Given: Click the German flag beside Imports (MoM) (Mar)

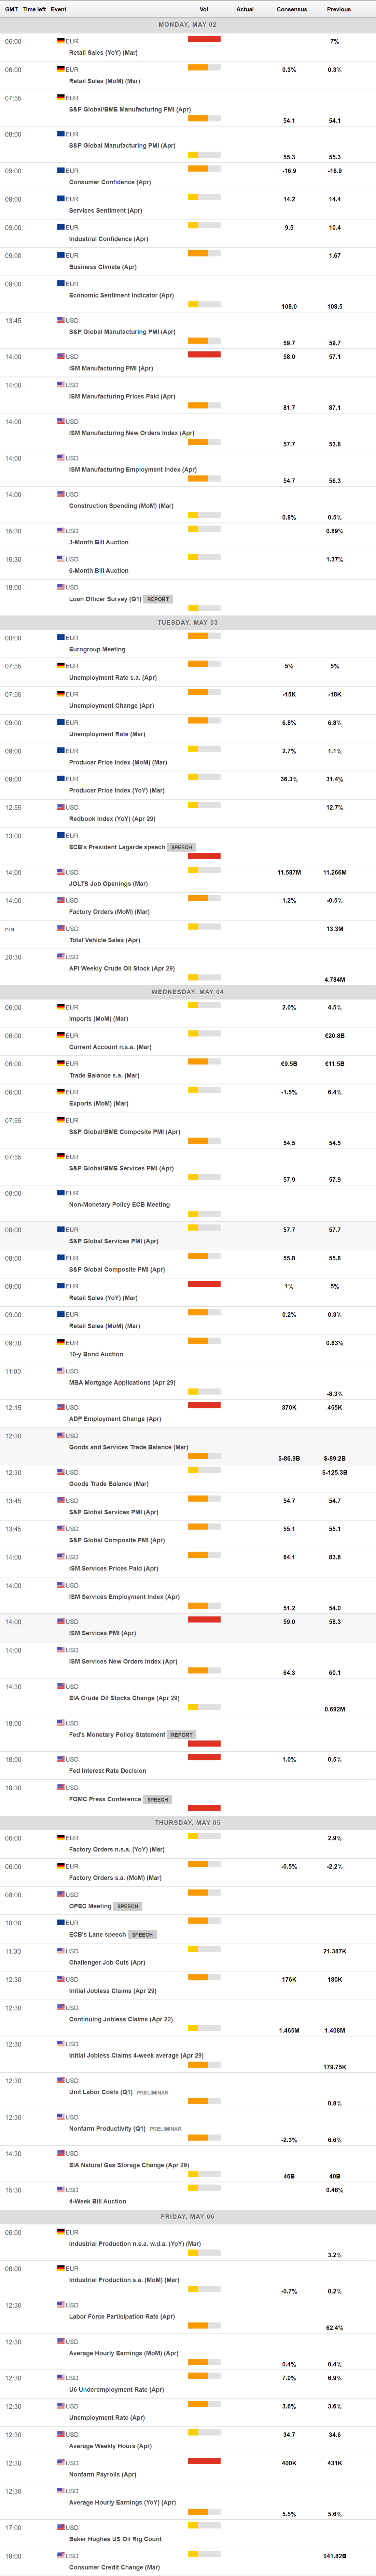Looking at the screenshot, I should point(61,1007).
